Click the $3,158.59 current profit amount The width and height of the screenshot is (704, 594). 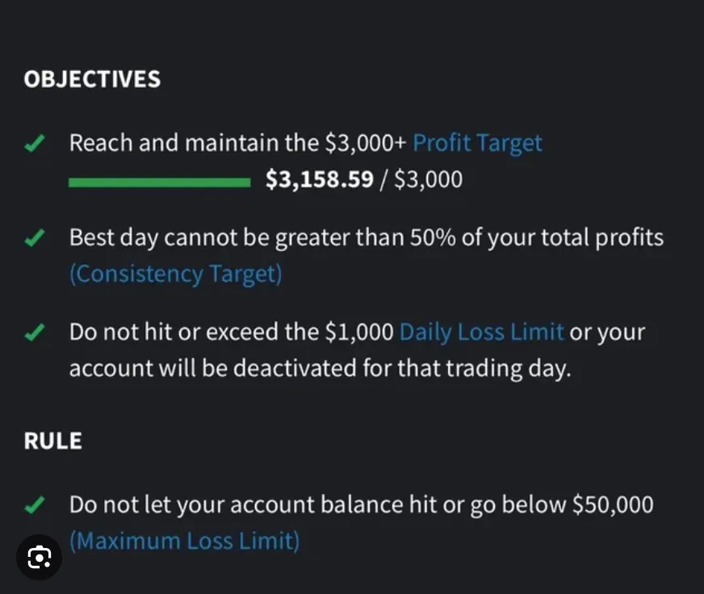click(x=319, y=179)
